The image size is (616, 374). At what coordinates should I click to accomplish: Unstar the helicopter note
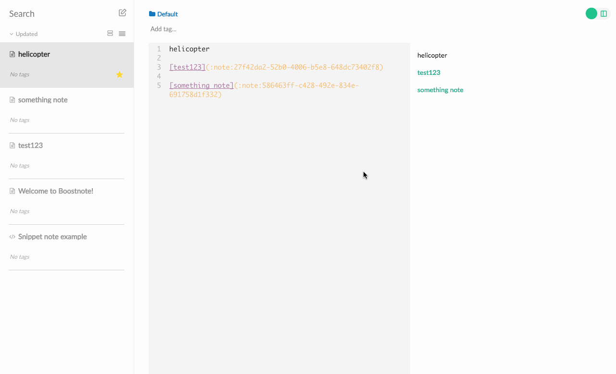(119, 74)
